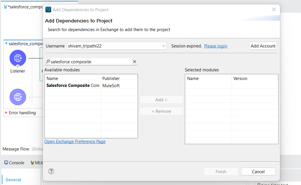Click the Session expired. text

(186, 46)
